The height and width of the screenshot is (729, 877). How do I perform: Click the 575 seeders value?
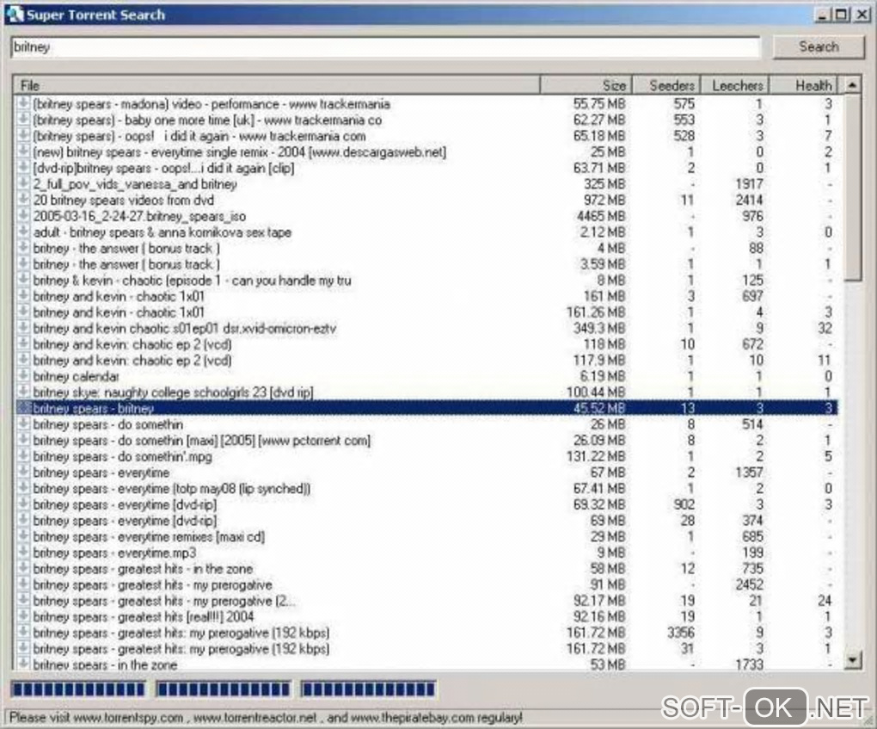[x=684, y=103]
